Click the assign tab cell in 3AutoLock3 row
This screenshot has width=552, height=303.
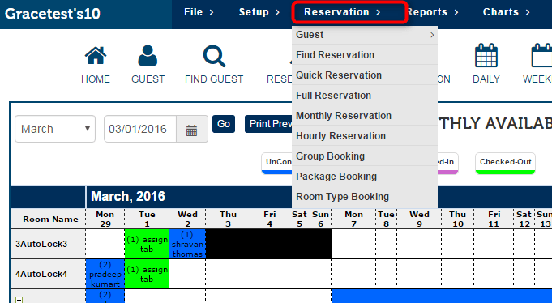click(147, 244)
